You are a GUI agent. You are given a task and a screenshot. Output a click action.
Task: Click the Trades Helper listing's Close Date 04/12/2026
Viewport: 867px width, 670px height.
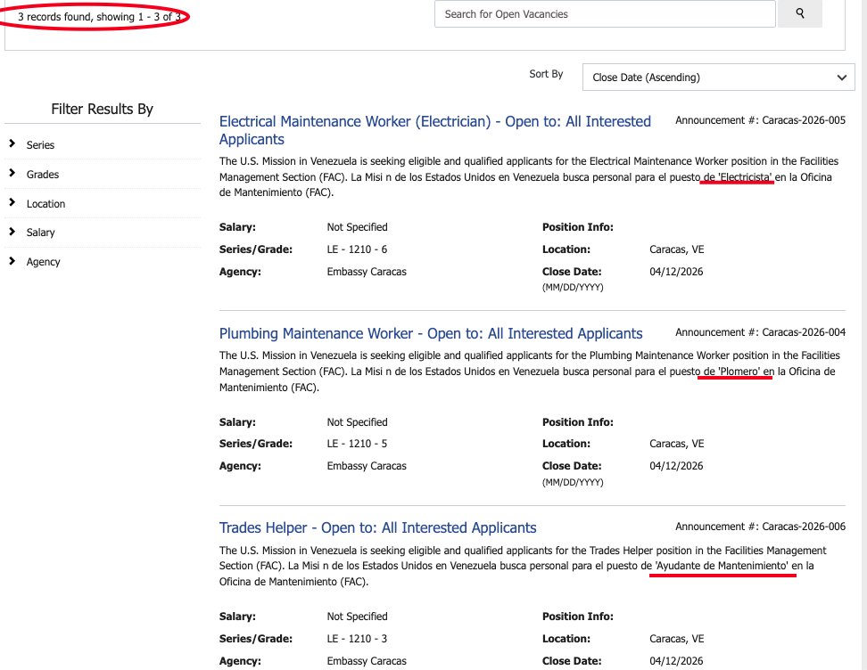[676, 661]
